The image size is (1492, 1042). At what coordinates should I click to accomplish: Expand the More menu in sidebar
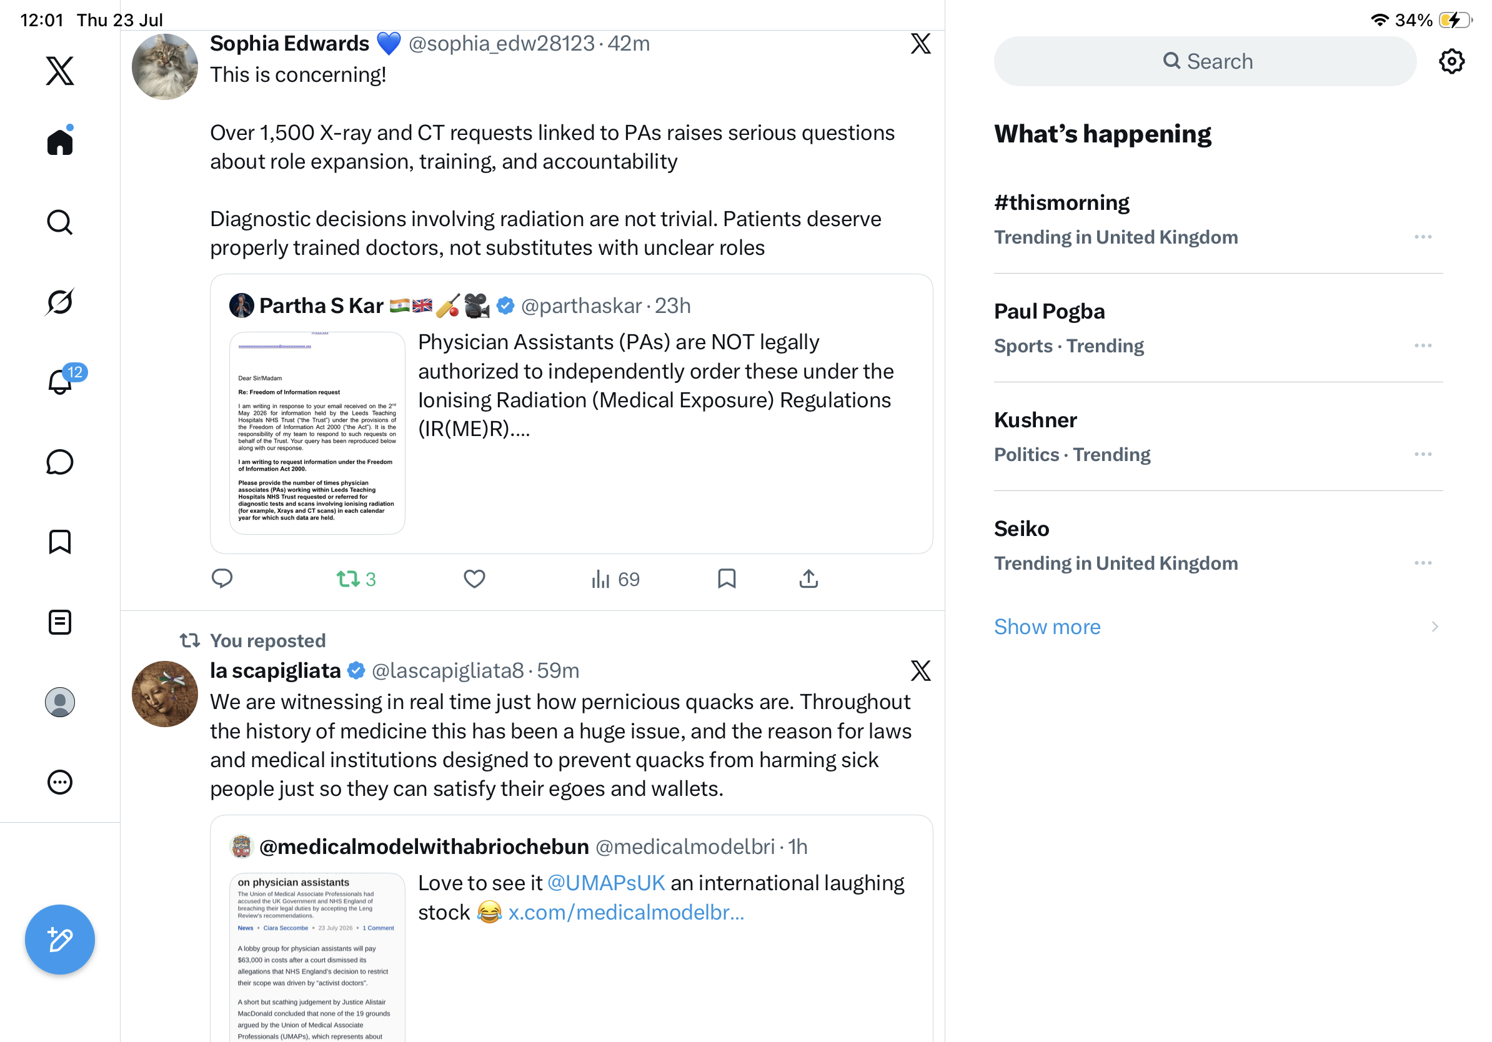(60, 782)
